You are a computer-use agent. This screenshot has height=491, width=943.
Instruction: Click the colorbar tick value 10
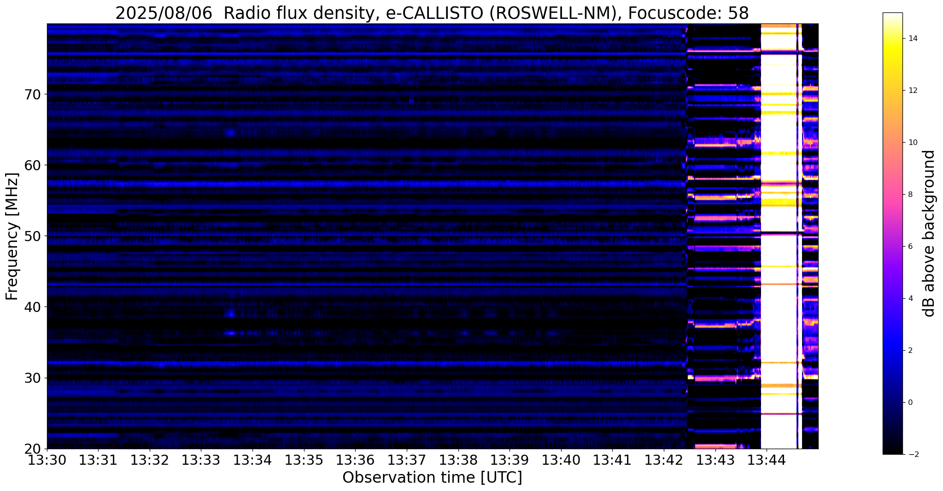tap(913, 143)
